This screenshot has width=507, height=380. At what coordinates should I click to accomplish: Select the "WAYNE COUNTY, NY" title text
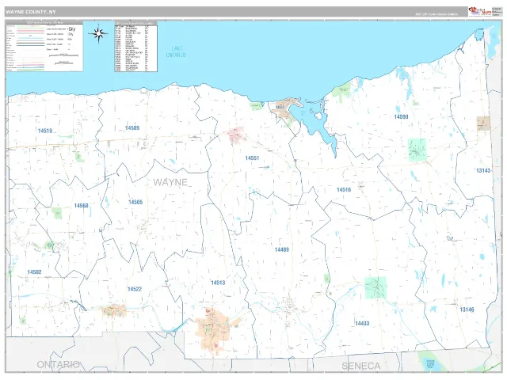coord(31,12)
